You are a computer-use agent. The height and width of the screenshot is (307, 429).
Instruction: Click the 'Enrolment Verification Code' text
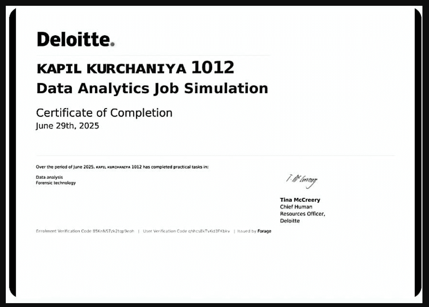[85, 231]
